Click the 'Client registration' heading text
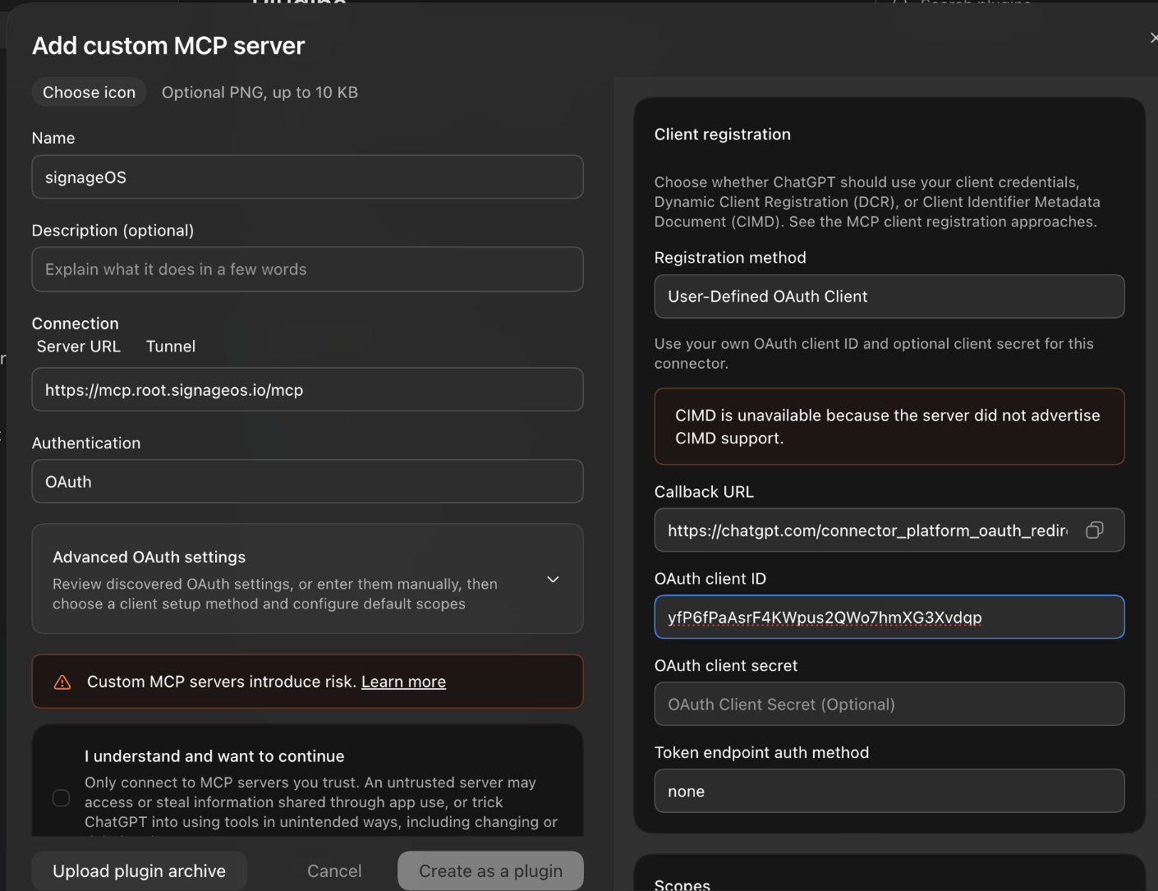The image size is (1158, 891). click(723, 134)
